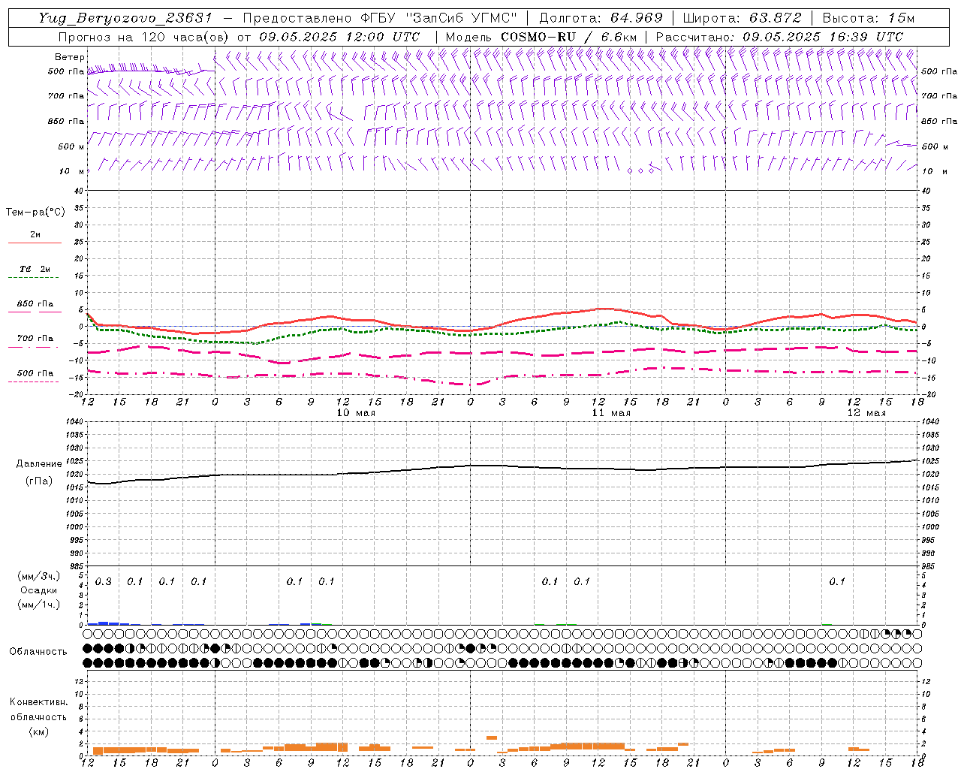Click the Ветер wind section label
Screen dimensions: 961x769
point(69,57)
